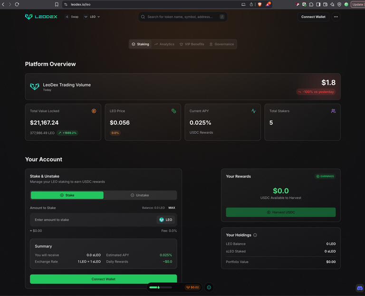Go to the Governance tab
Image resolution: width=365 pixels, height=296 pixels.
coord(221,44)
